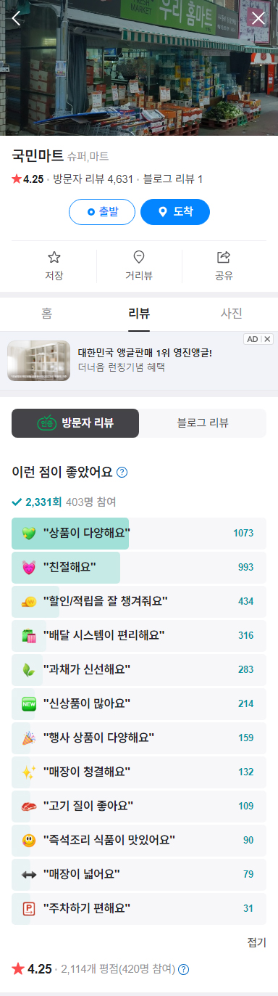Set this place as 출발 point
This screenshot has width=278, height=996.
point(102,212)
